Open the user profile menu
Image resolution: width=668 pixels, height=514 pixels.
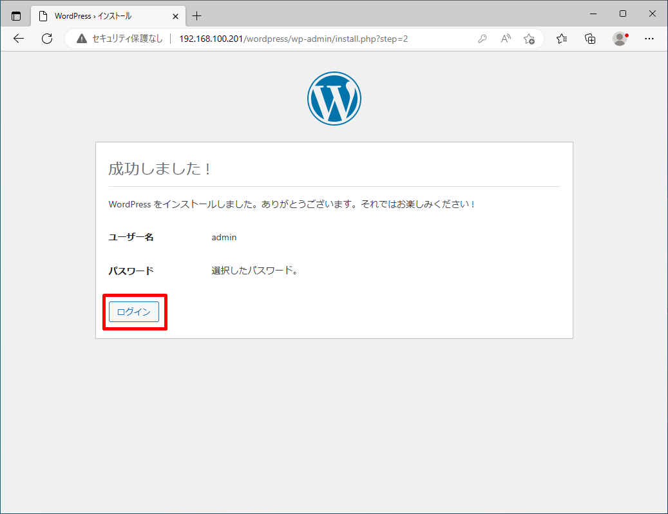tap(620, 39)
